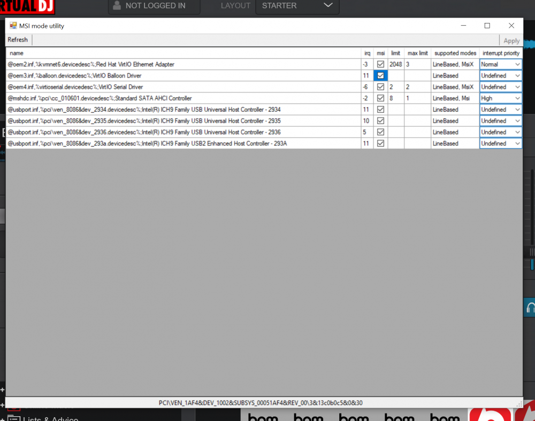Click the user profile icon beside NOT LOGGED IN
Screen dimensions: 535x421
[117, 5]
